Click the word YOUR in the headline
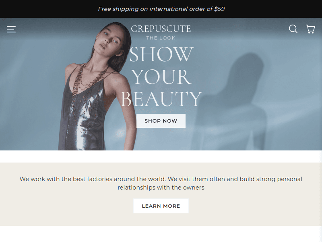This screenshot has width=322, height=242. tap(161, 77)
